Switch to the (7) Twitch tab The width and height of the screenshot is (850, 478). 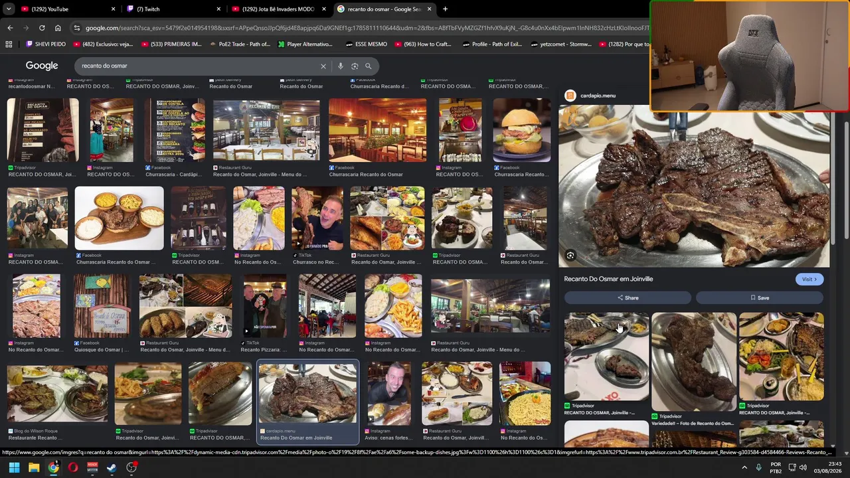coord(173,9)
